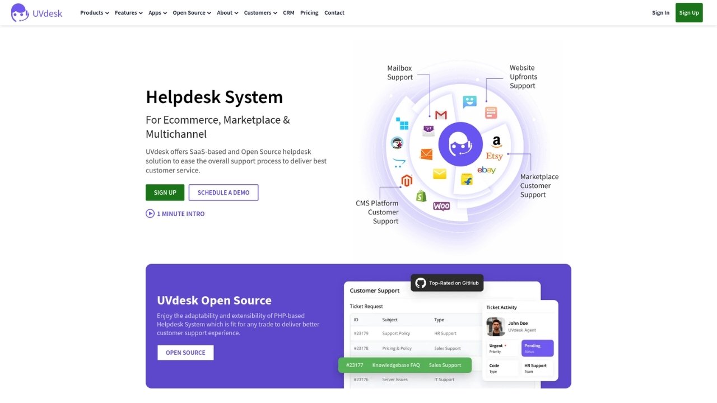Click the Top-Rated on GitHub badge
The width and height of the screenshot is (717, 403).
click(447, 283)
